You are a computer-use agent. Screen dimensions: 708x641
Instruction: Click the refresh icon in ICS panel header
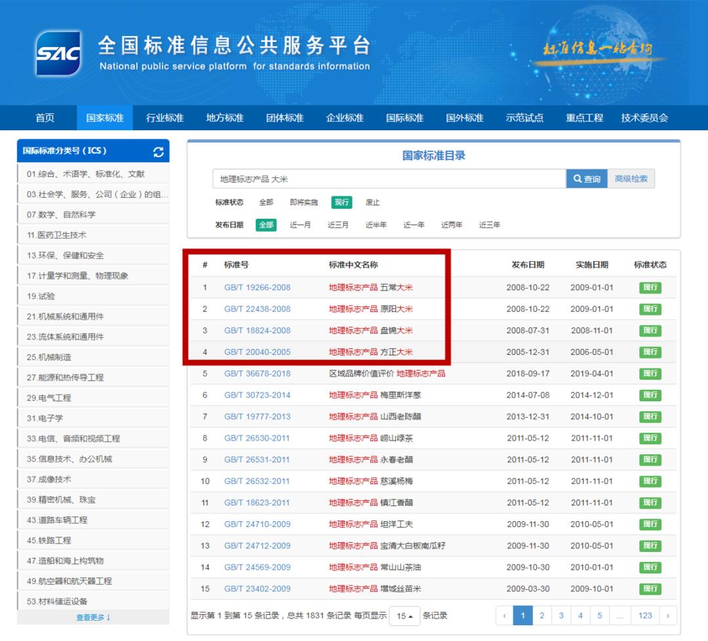[x=158, y=151]
